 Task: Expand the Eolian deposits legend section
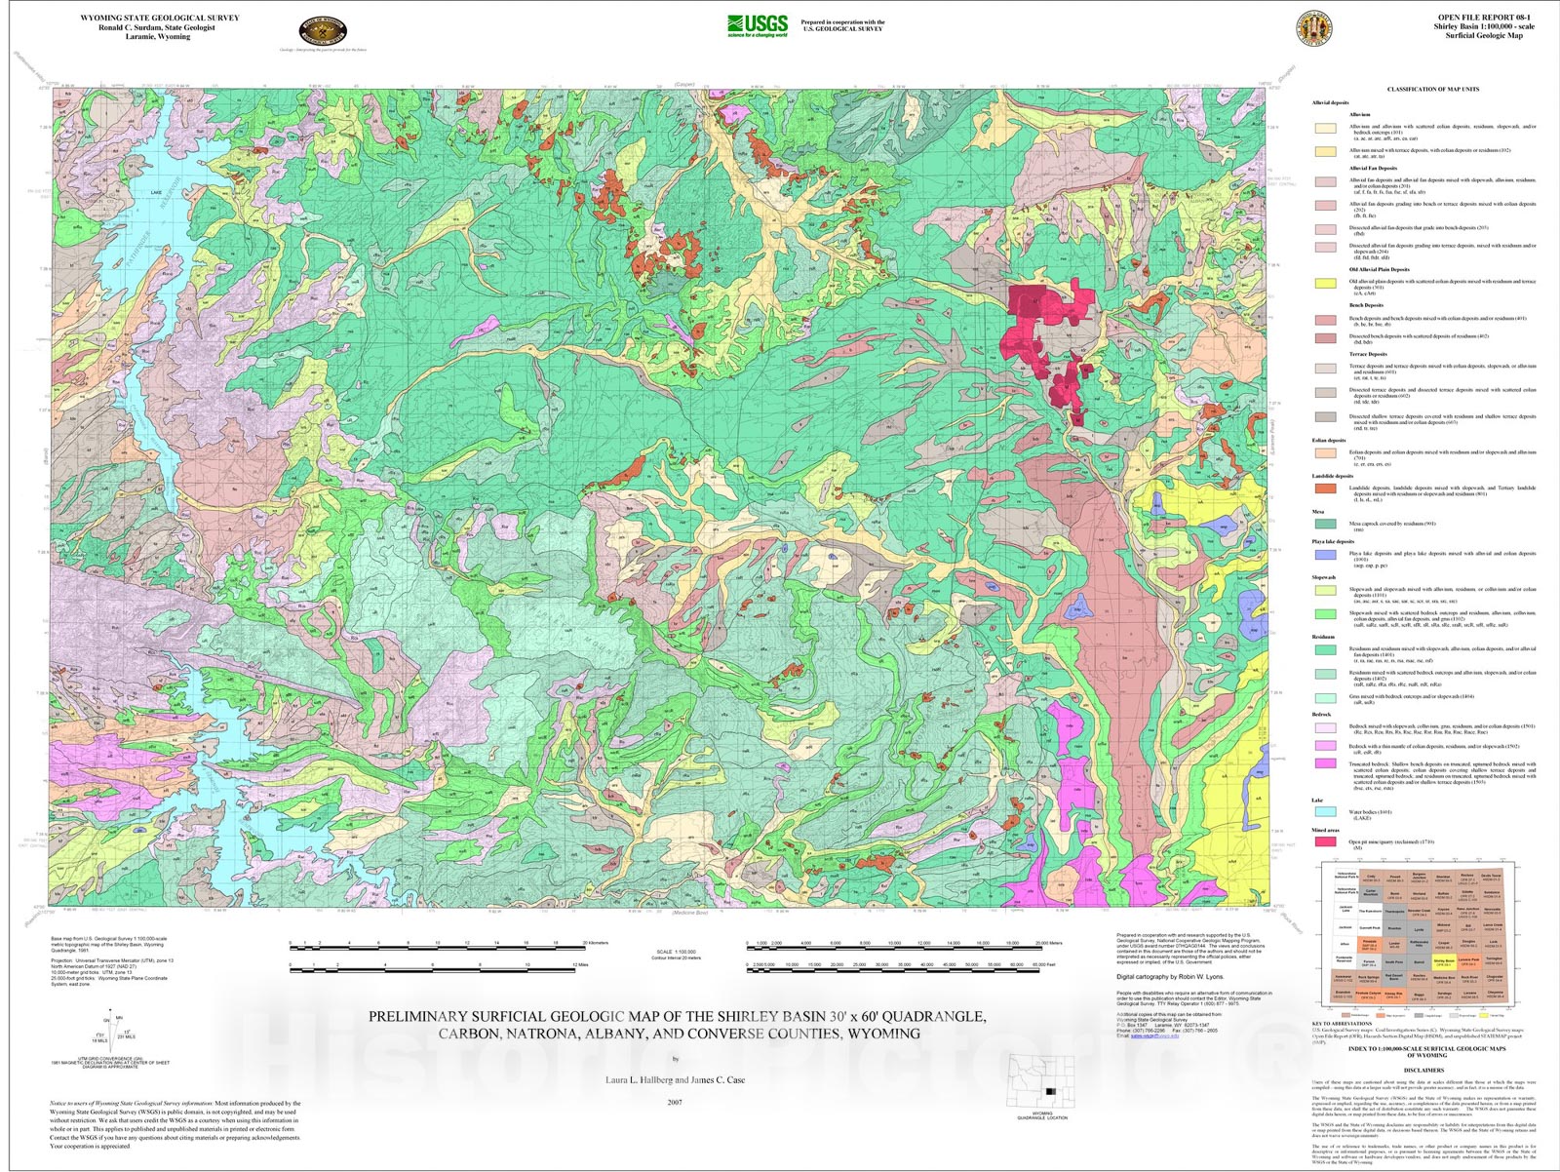pyautogui.click(x=1327, y=441)
